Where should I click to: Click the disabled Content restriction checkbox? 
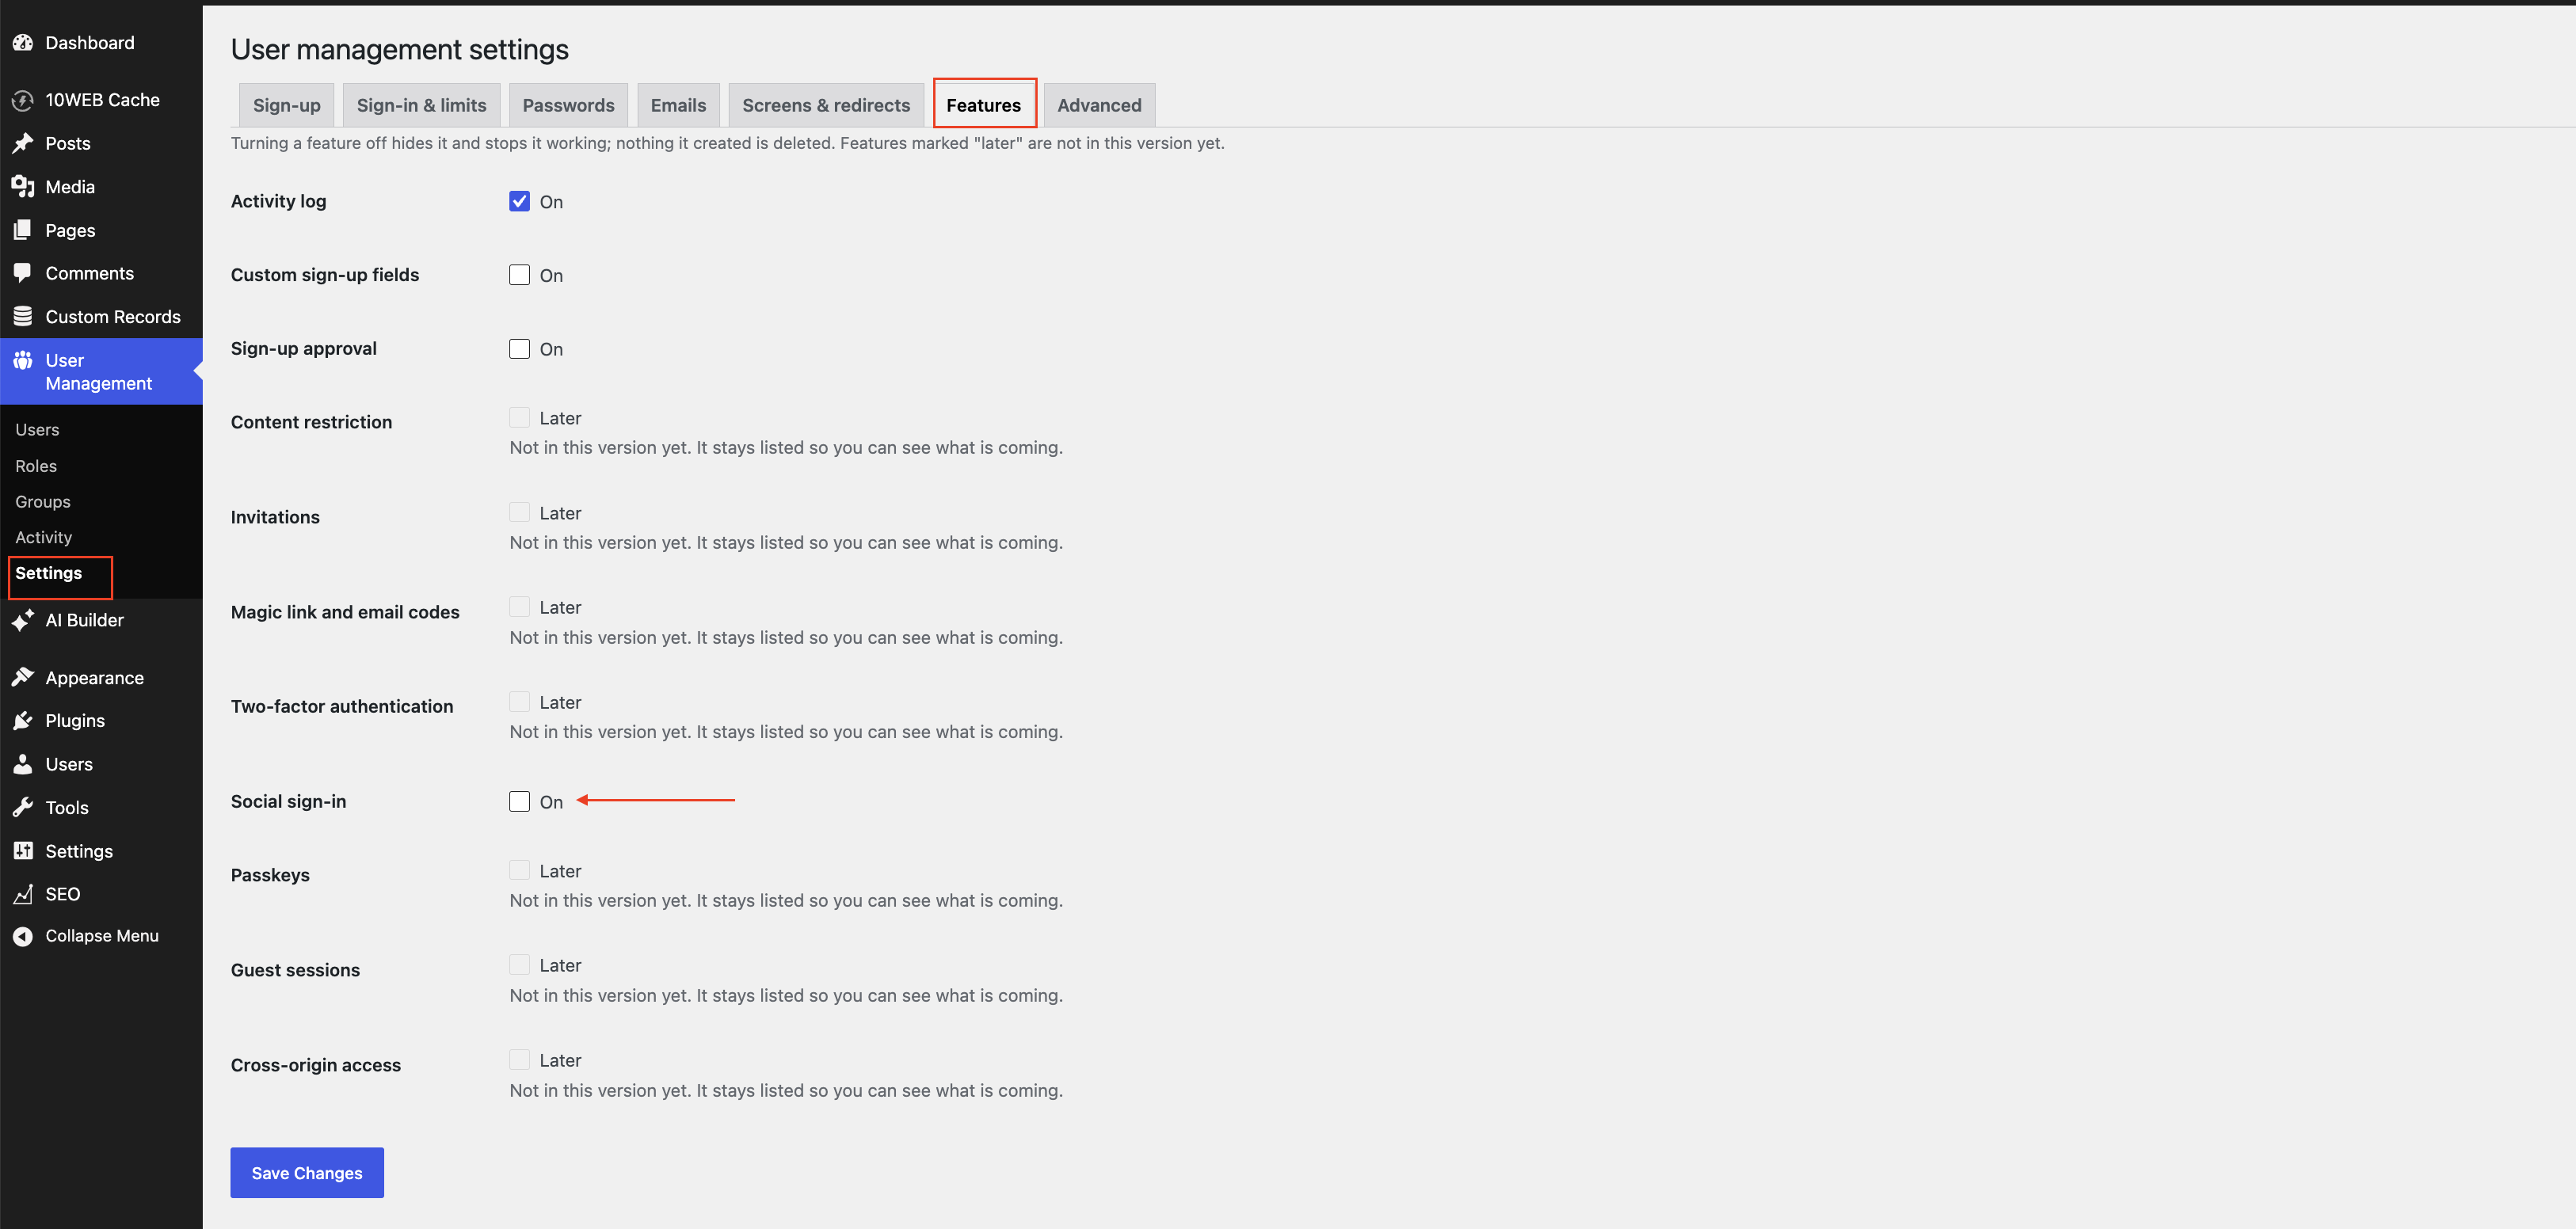[x=519, y=418]
